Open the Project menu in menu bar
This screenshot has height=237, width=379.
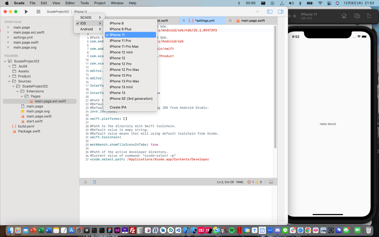pos(100,3)
